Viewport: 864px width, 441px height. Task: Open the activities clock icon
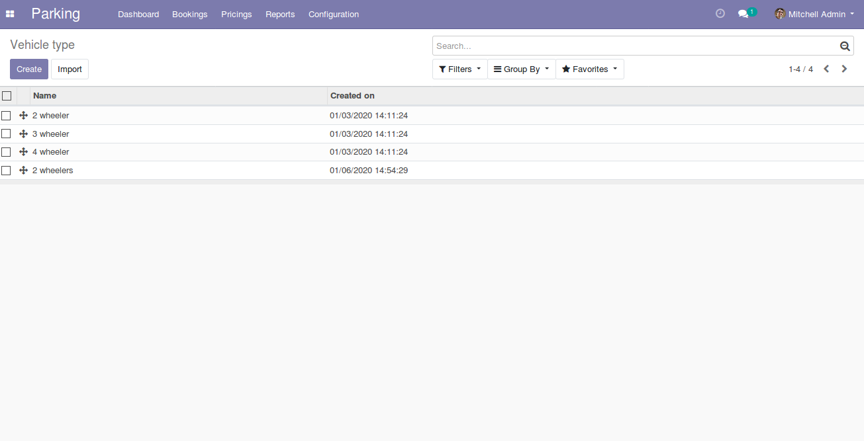720,14
